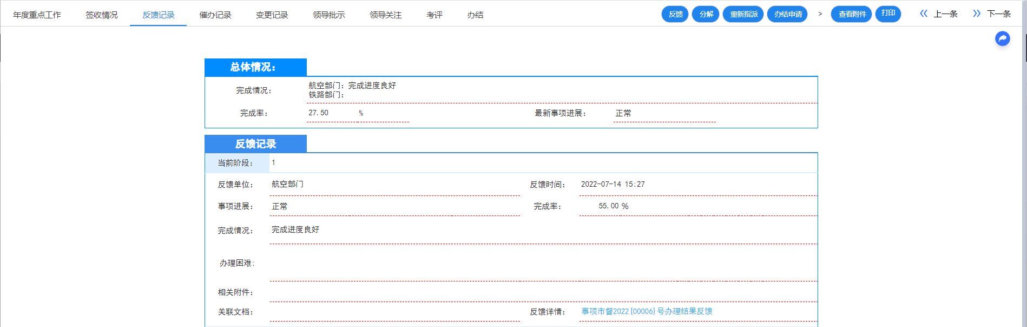
Task: Switch to the 考评 tab
Action: click(x=435, y=15)
